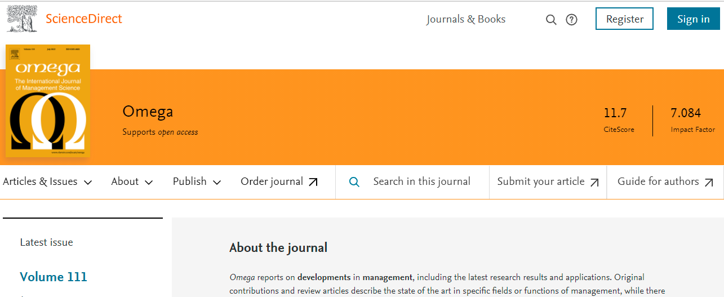Image resolution: width=724 pixels, height=297 pixels.
Task: Open the Omega journal cover image
Action: [48, 101]
